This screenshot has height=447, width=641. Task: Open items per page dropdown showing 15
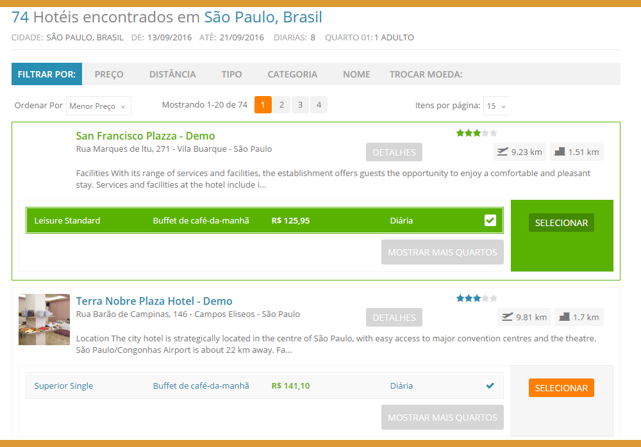coord(496,106)
